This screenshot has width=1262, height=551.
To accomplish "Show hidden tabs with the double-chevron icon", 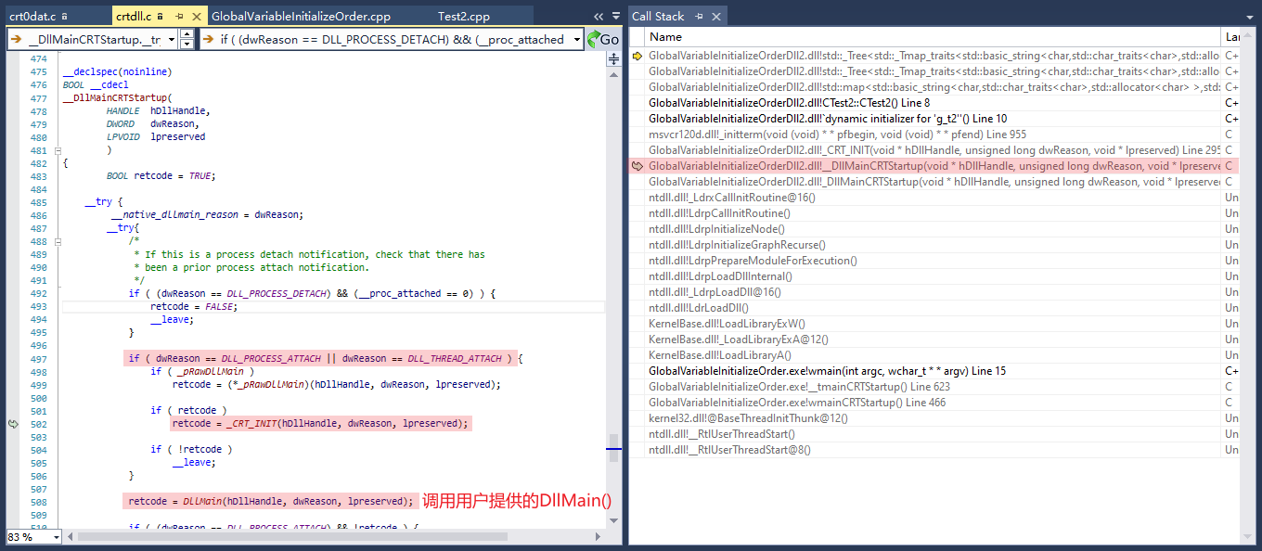I will [x=599, y=17].
